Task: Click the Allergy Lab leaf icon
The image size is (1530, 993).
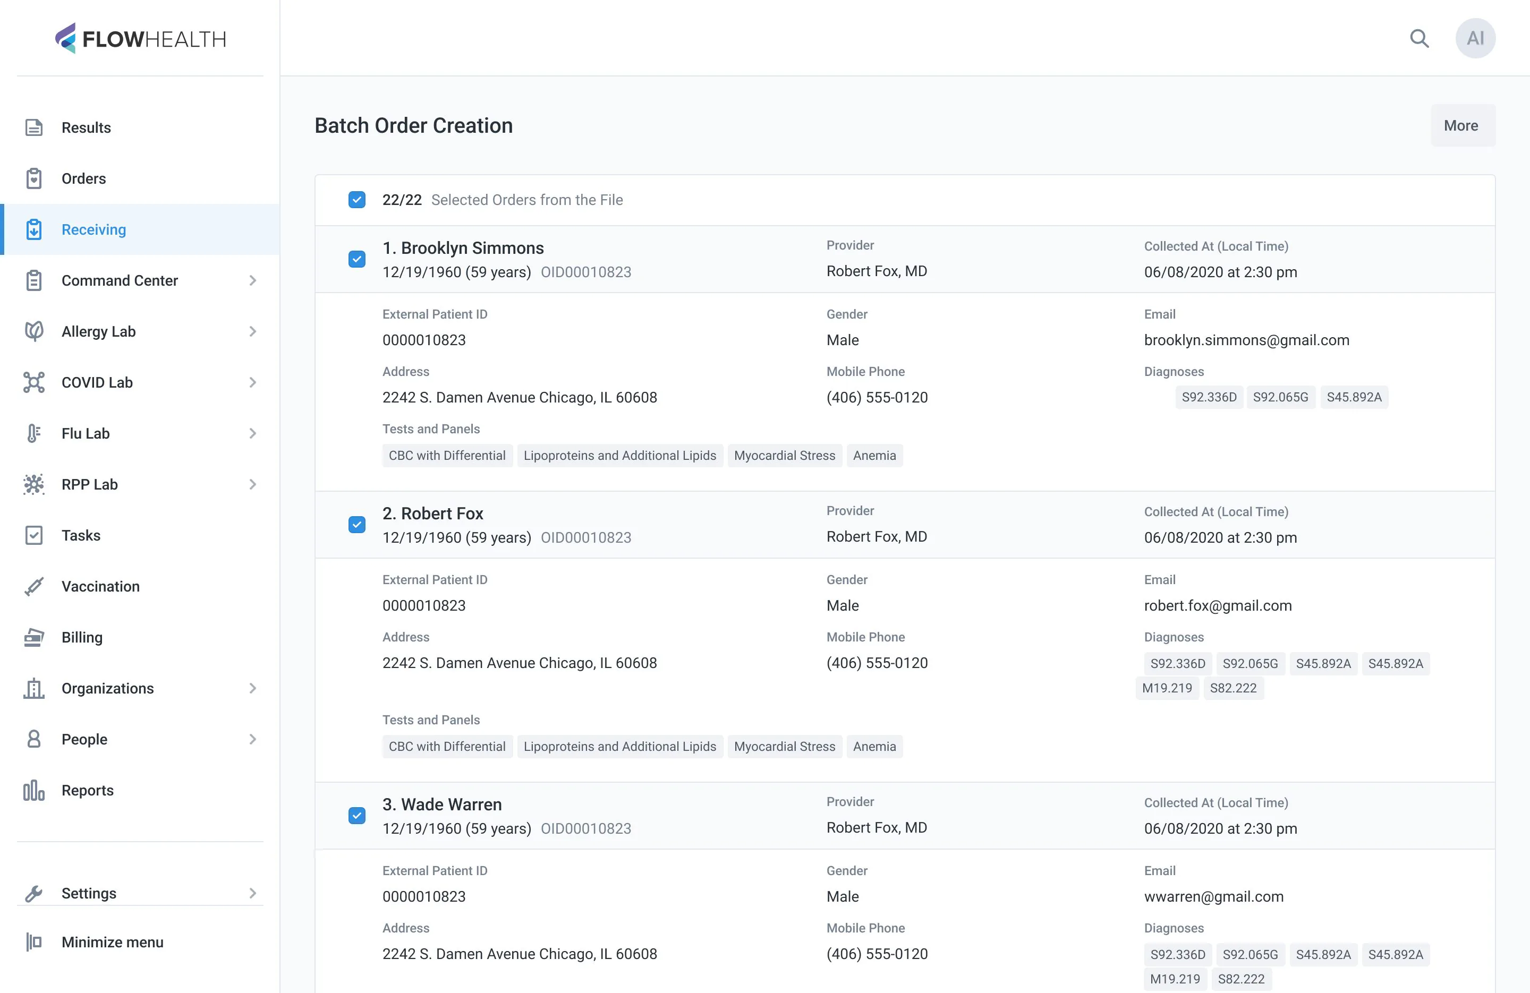Action: [34, 331]
